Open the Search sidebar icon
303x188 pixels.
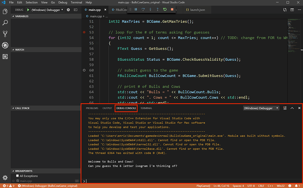[5, 22]
